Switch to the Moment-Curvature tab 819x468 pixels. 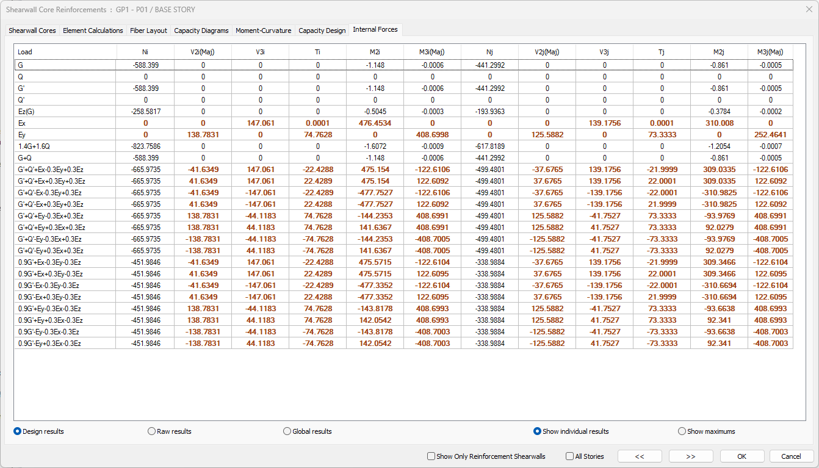[x=264, y=31]
